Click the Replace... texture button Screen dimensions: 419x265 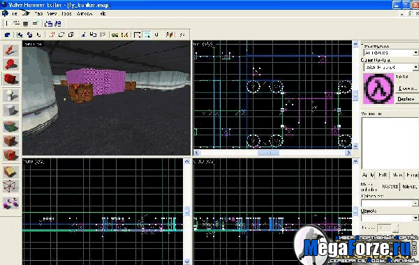tap(406, 99)
